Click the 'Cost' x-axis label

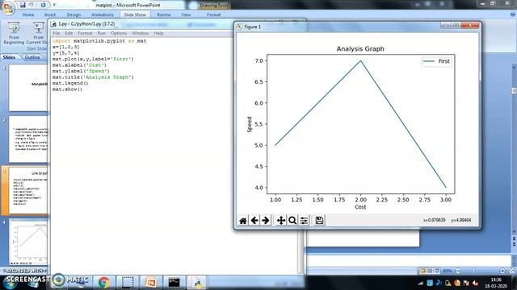coord(360,207)
